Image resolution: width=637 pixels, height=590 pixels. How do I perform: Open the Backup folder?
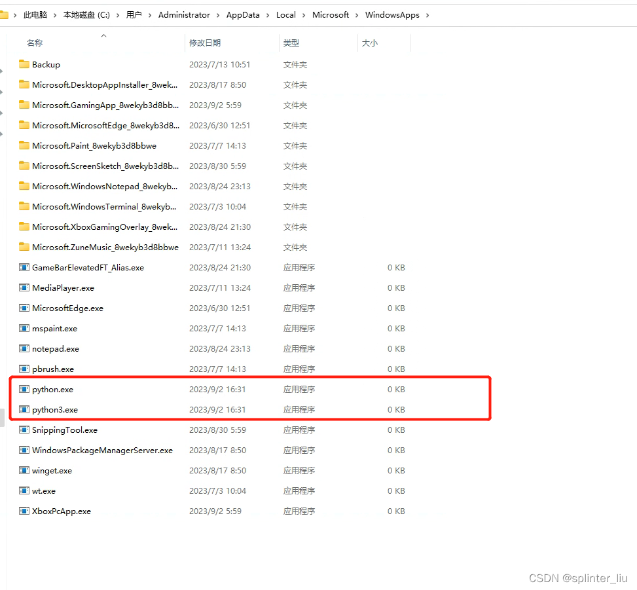(46, 64)
